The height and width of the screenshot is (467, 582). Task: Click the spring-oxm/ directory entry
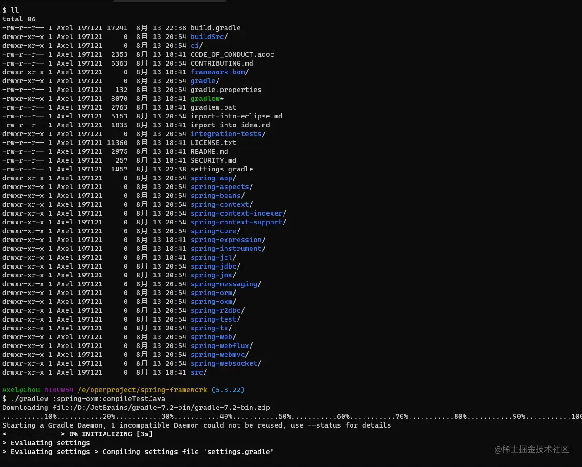point(213,302)
